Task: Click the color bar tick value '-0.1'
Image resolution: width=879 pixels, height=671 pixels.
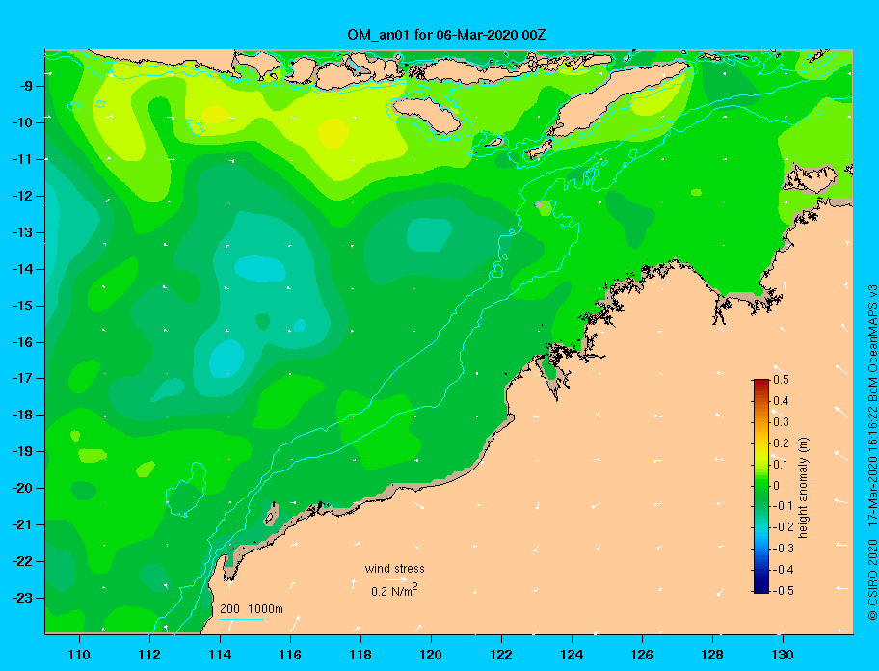Action: tap(784, 506)
